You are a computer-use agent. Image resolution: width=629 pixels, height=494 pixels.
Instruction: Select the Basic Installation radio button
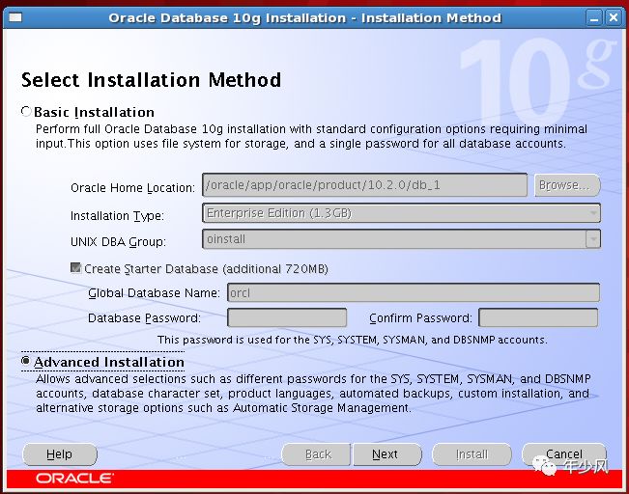coord(26,111)
